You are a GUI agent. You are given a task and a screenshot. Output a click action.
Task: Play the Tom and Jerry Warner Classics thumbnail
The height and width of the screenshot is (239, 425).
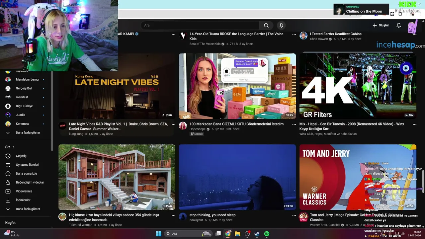[358, 177]
